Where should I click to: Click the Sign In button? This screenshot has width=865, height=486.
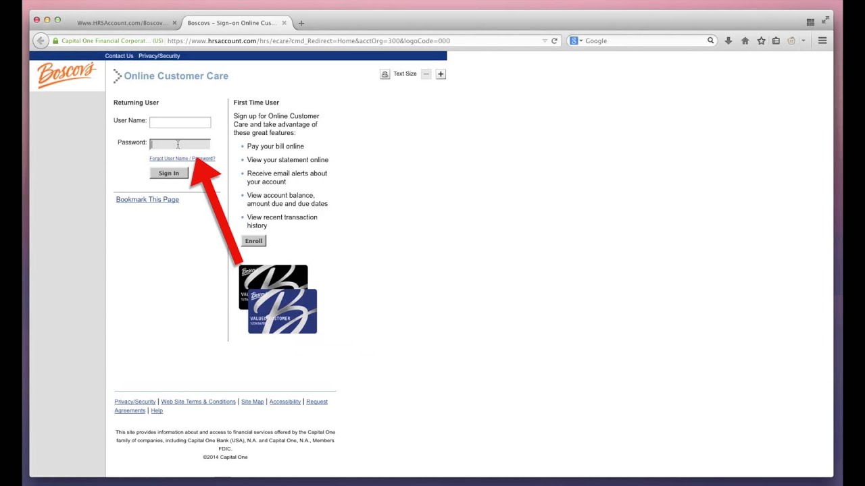[x=169, y=173]
